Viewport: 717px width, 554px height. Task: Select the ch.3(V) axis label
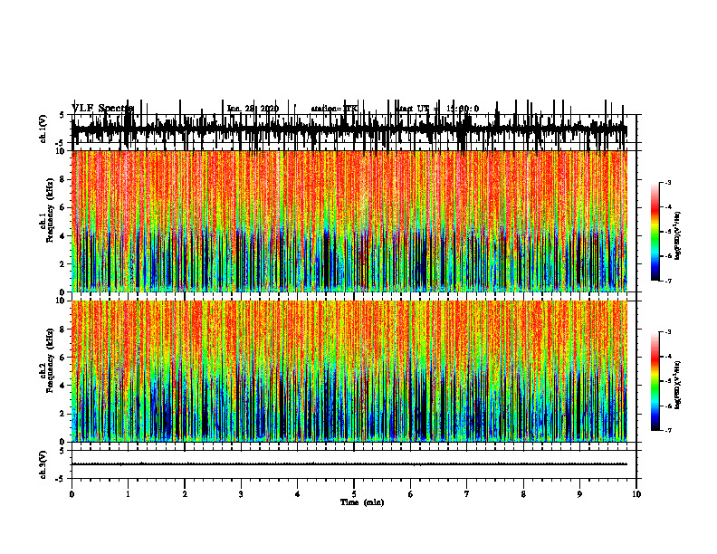pyautogui.click(x=43, y=464)
